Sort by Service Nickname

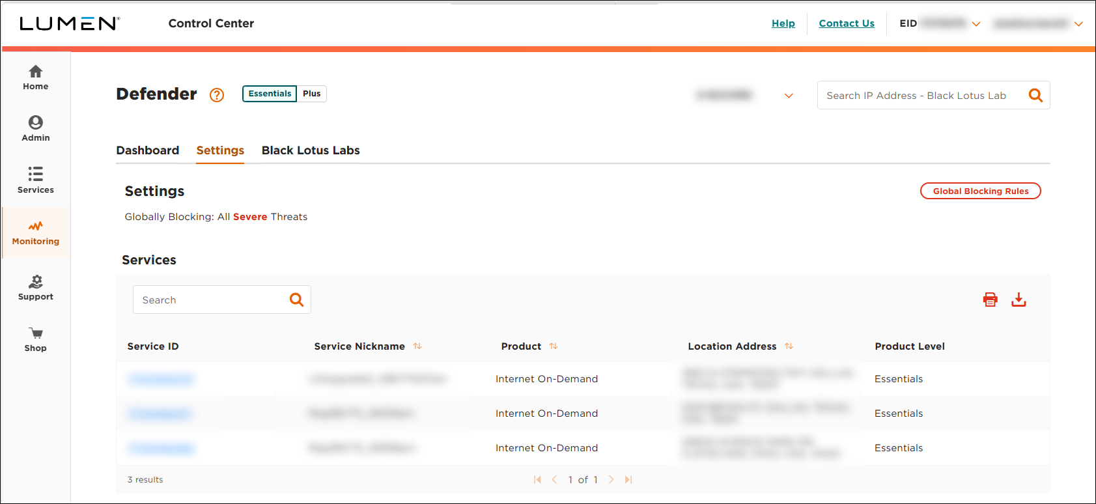[x=417, y=346]
